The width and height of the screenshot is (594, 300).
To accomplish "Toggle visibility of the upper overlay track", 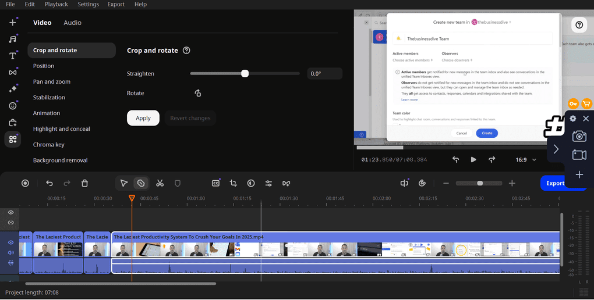I will tap(10, 213).
